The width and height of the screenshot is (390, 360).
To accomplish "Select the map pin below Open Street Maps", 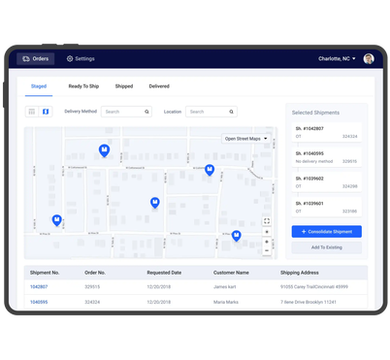I will 210,170.
